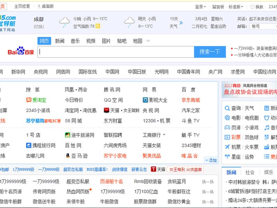277x208 pixels.
Task: Open the 苏宁易购 link
Action: (x=35, y=121)
